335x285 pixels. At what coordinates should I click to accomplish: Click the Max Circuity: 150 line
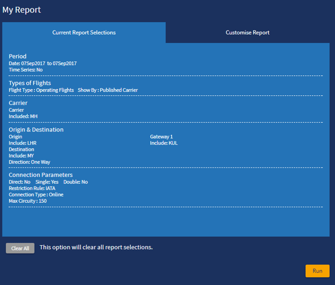[28, 201]
